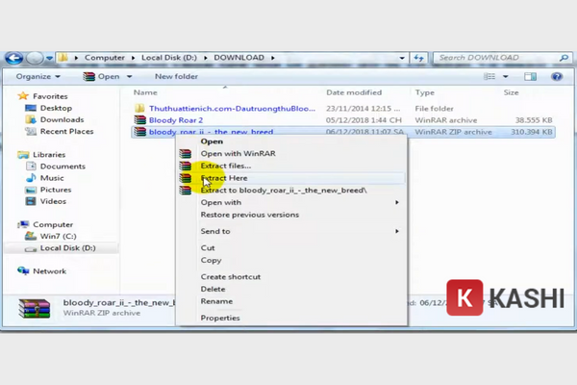Toggle the preview pane button

(x=529, y=76)
